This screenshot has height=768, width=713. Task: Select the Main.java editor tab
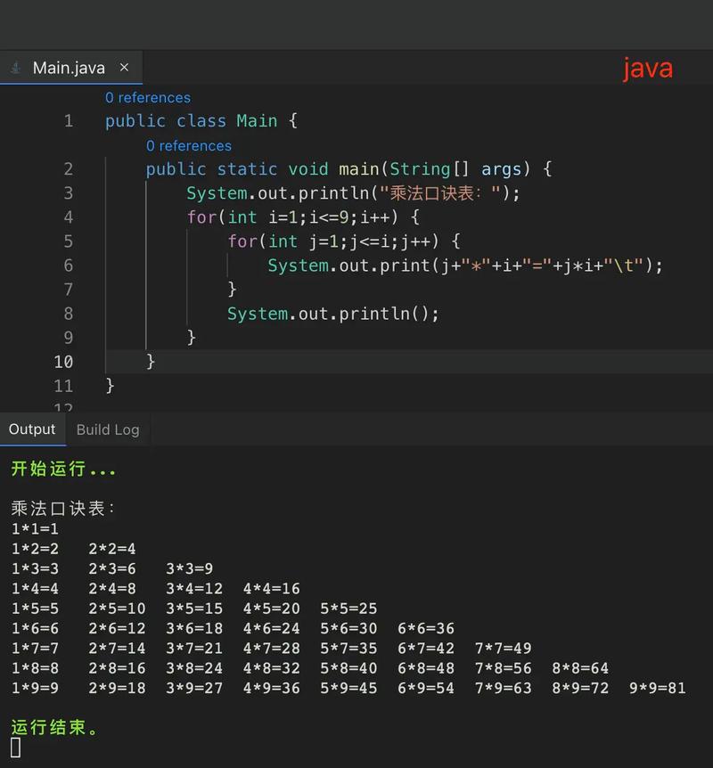[x=68, y=67]
